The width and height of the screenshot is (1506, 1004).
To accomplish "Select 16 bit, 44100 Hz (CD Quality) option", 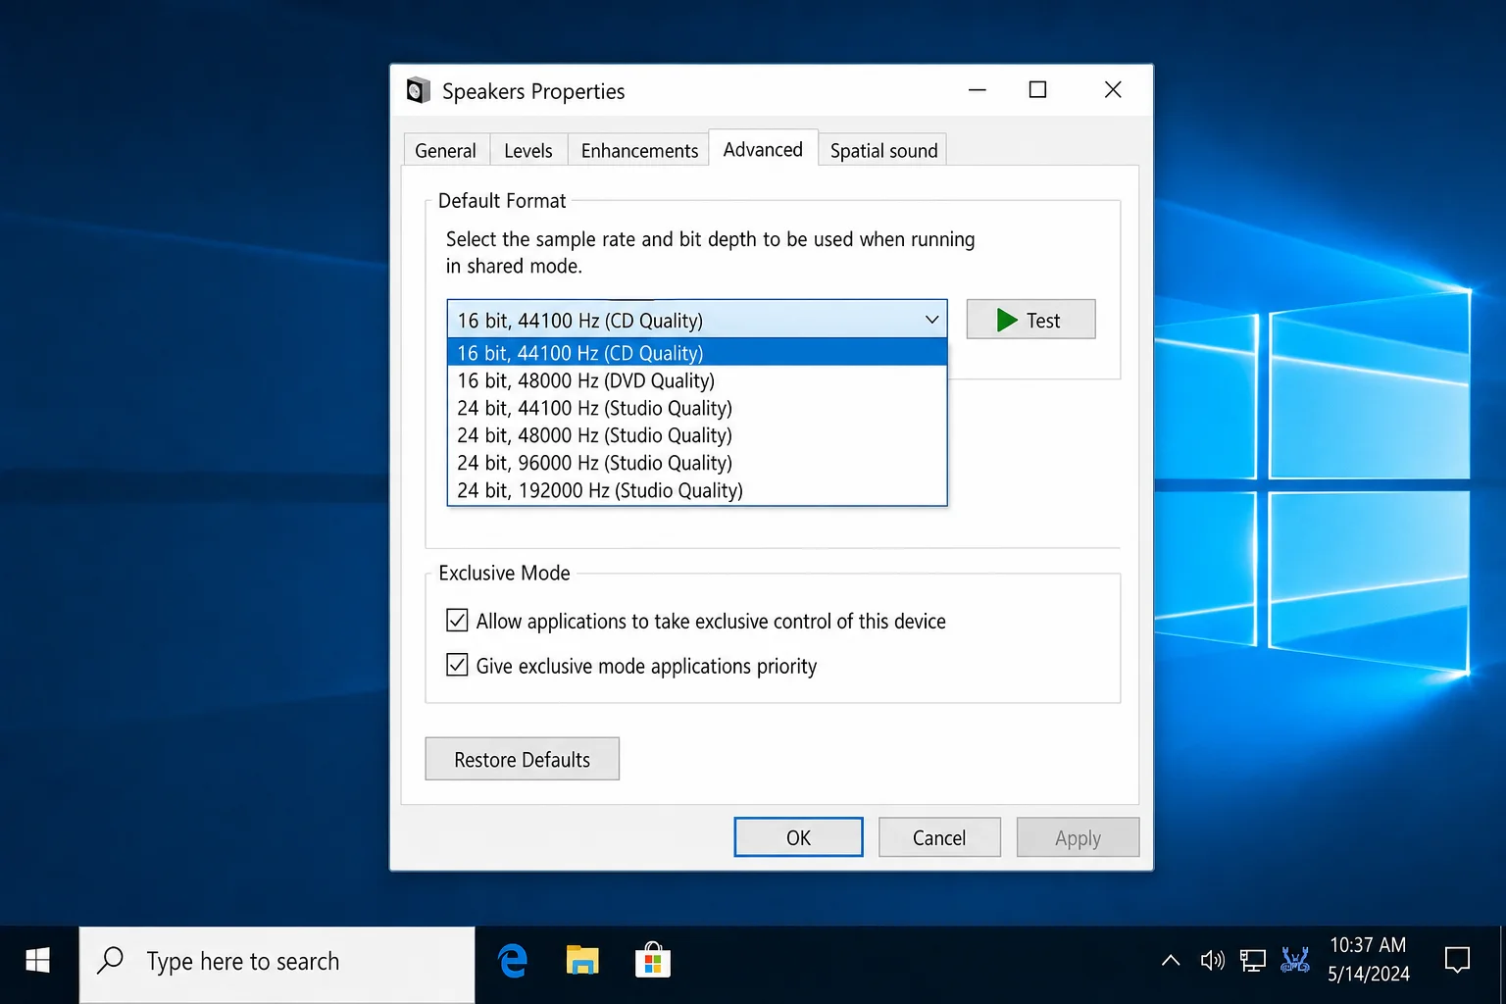I will point(697,353).
